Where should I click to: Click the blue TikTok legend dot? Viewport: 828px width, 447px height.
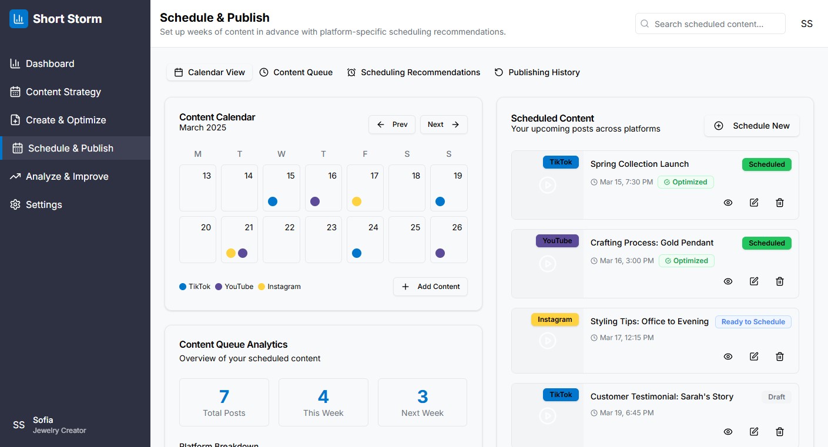(x=182, y=287)
